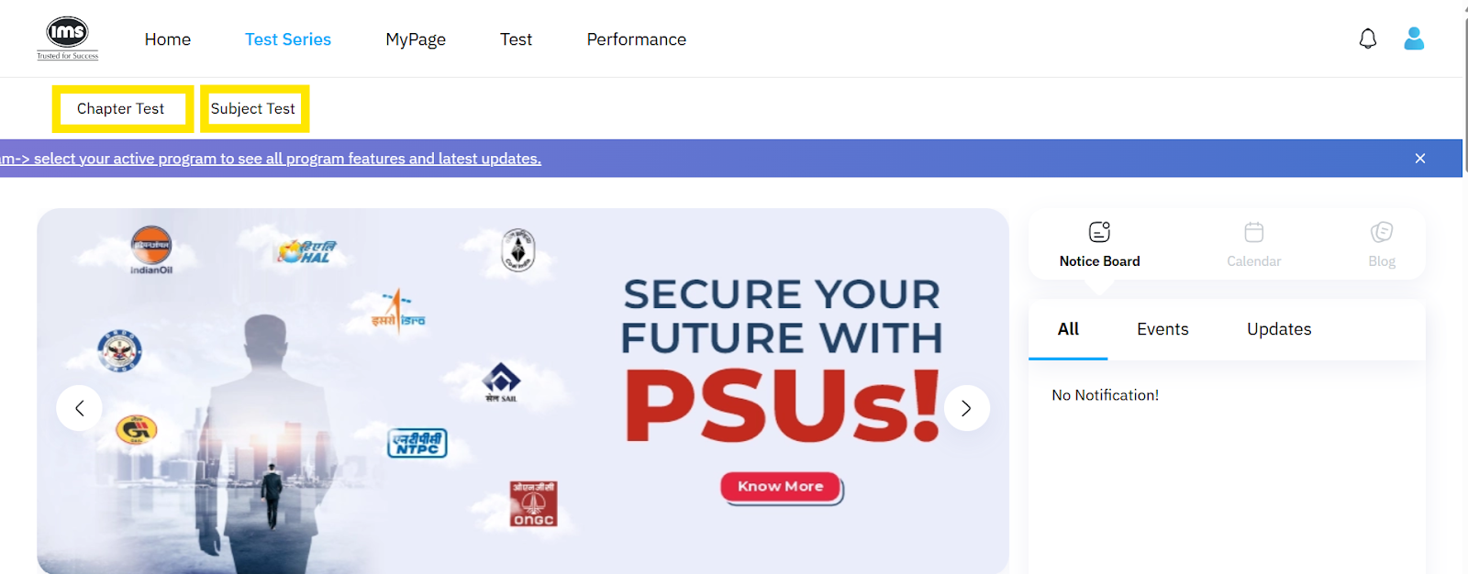Switch to the Events tab
This screenshot has height=574, width=1468.
tap(1162, 329)
